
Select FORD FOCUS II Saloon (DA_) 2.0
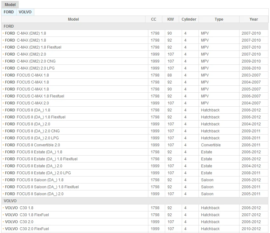[x=135, y=194]
